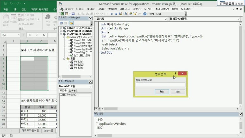Open the Insert object dropdown arrow in toolbar
This screenshot has height=138, width=245.
coord(70,14)
